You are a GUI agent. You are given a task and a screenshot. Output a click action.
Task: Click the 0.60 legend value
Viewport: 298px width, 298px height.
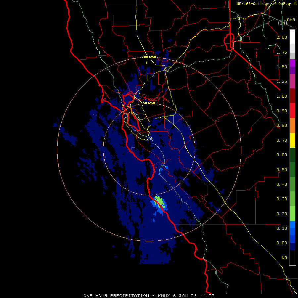[282, 155]
